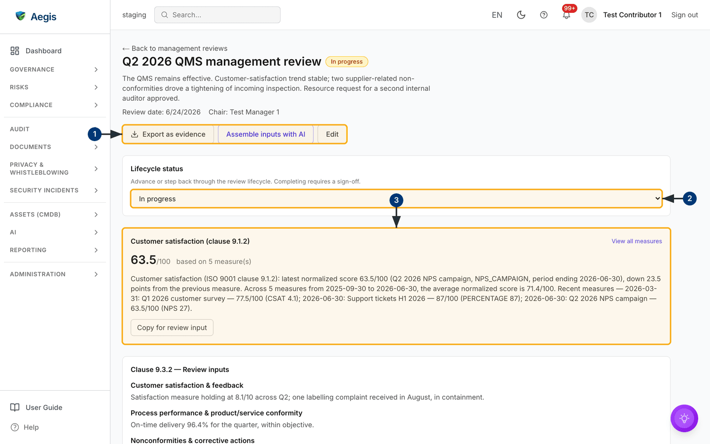Image resolution: width=710 pixels, height=444 pixels.
Task: Open notifications bell with 99+ badge
Action: coord(566,15)
